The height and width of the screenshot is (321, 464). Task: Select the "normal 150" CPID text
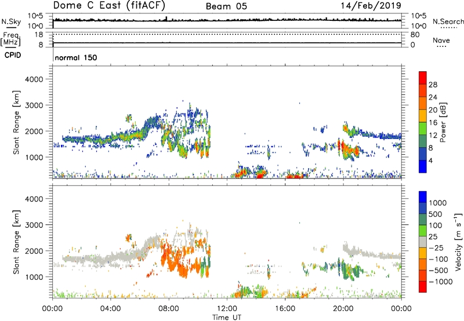point(76,57)
